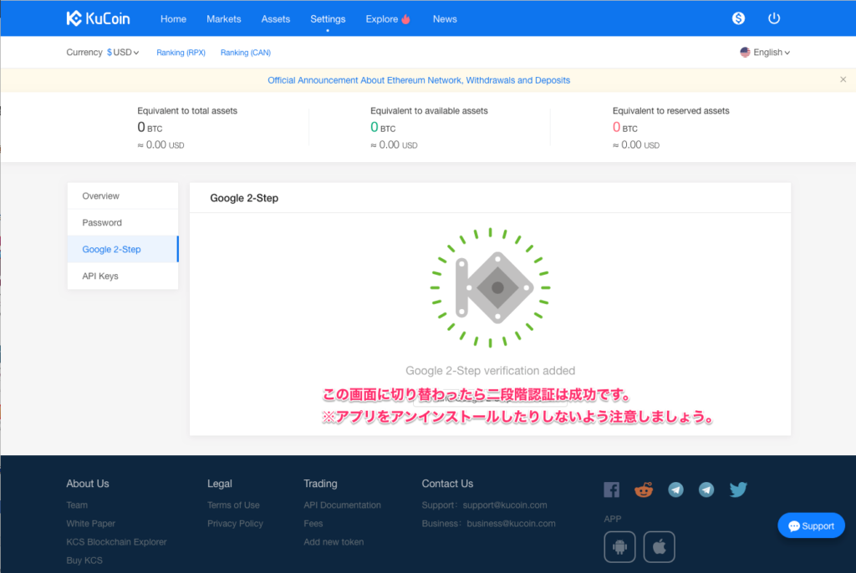Open KCS Blockchain Explorer footer link
Image resolution: width=856 pixels, height=573 pixels.
coord(116,542)
